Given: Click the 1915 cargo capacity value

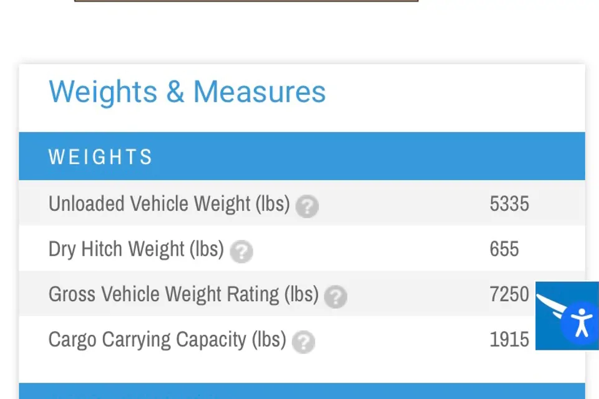Looking at the screenshot, I should 509,340.
